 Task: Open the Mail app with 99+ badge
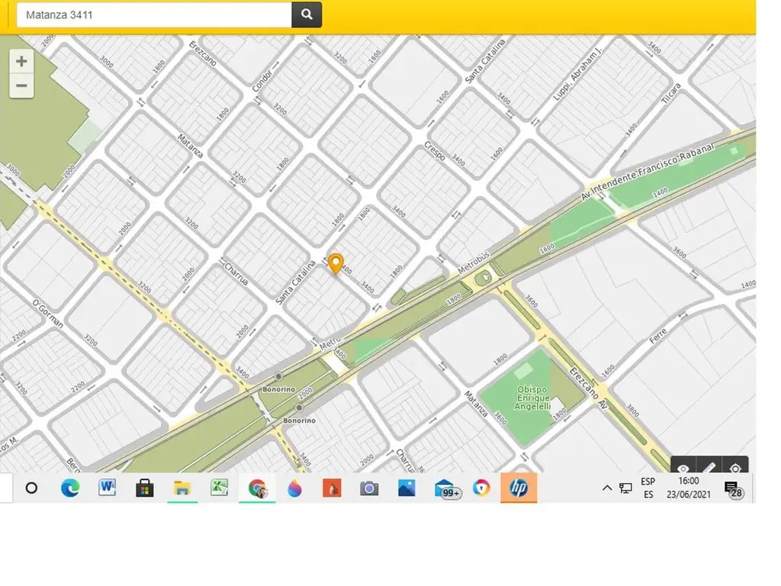445,488
